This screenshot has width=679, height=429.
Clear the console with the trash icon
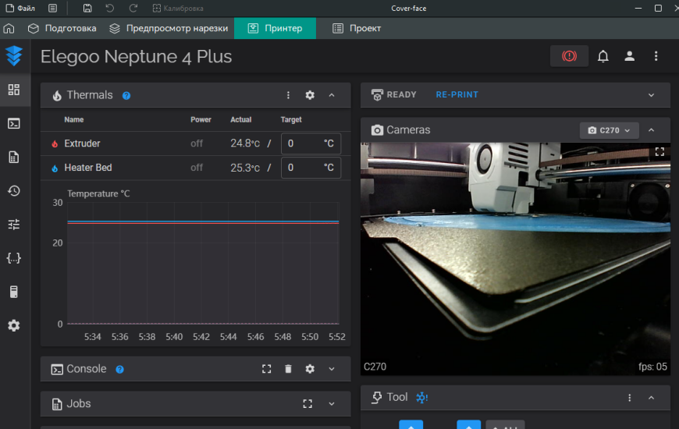[288, 369]
